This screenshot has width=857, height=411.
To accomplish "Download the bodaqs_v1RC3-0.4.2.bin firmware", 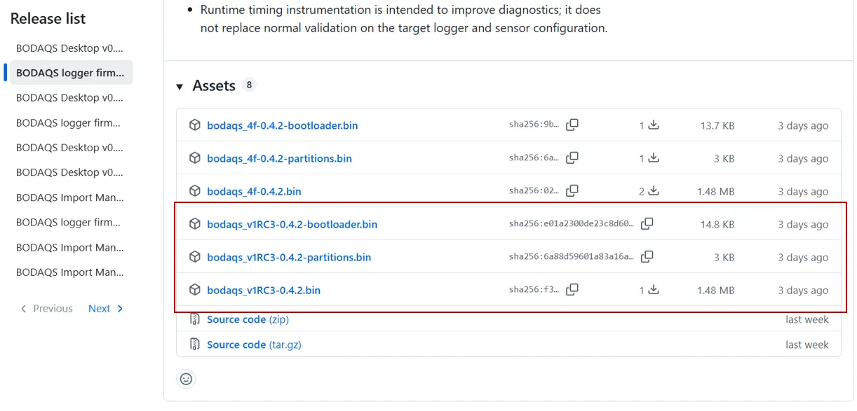I will [264, 291].
